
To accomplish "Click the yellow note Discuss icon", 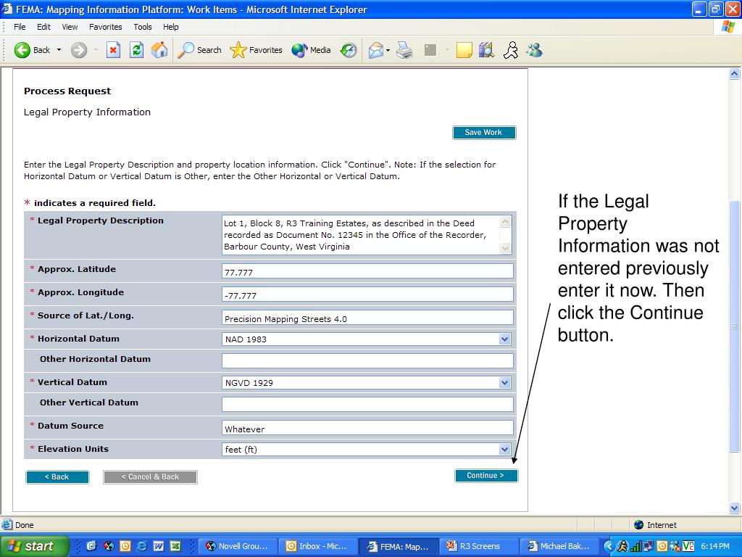I will click(464, 50).
